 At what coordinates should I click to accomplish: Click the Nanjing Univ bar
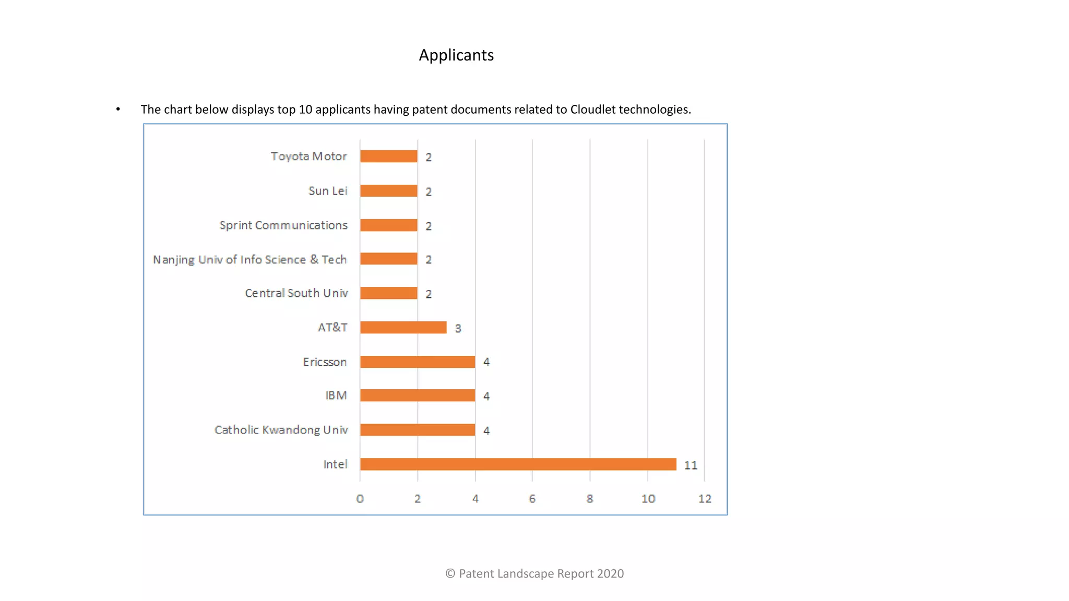(x=389, y=259)
